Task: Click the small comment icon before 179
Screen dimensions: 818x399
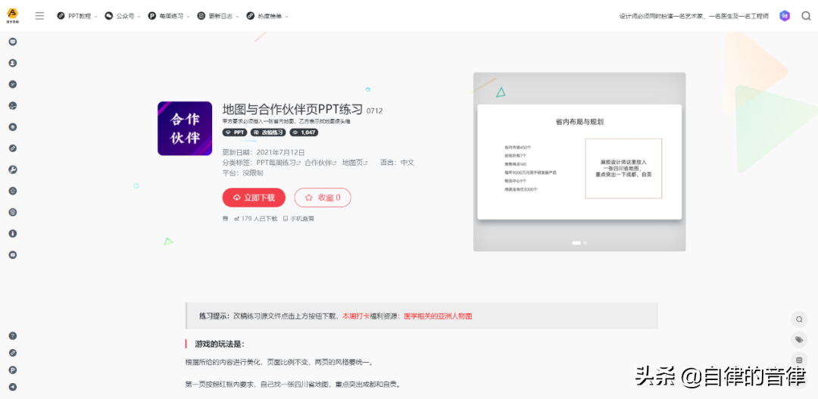Action: 226,219
